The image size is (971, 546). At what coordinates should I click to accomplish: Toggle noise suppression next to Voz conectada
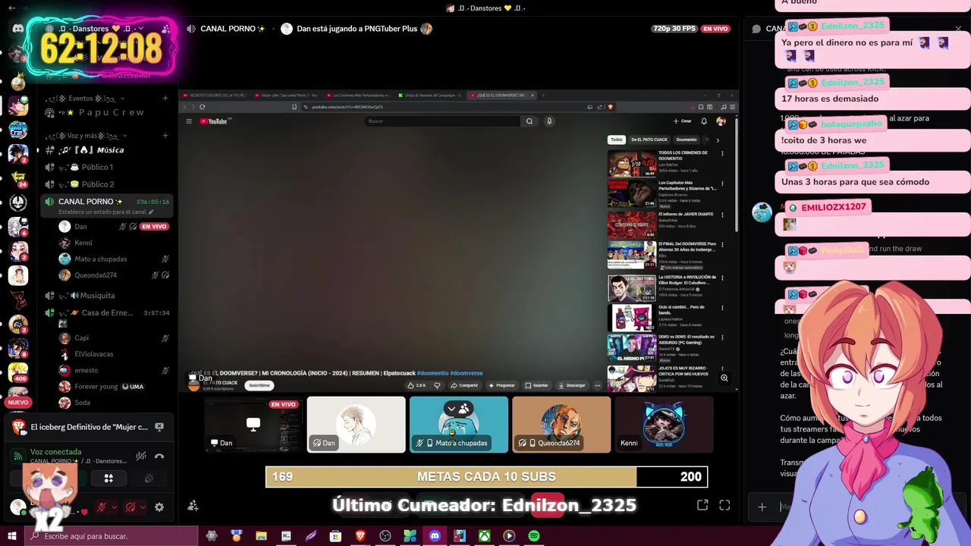[x=140, y=457]
